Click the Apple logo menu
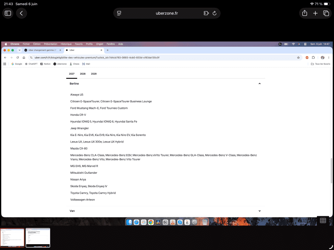The width and height of the screenshot is (334, 250). [6, 44]
